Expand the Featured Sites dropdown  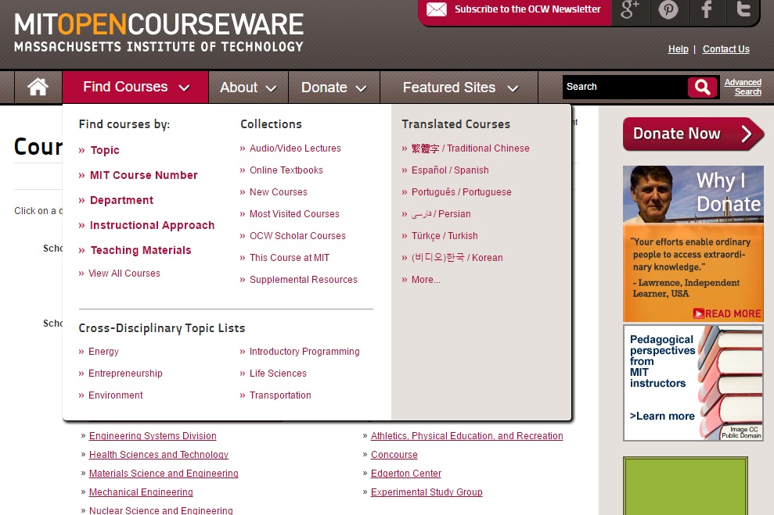459,88
